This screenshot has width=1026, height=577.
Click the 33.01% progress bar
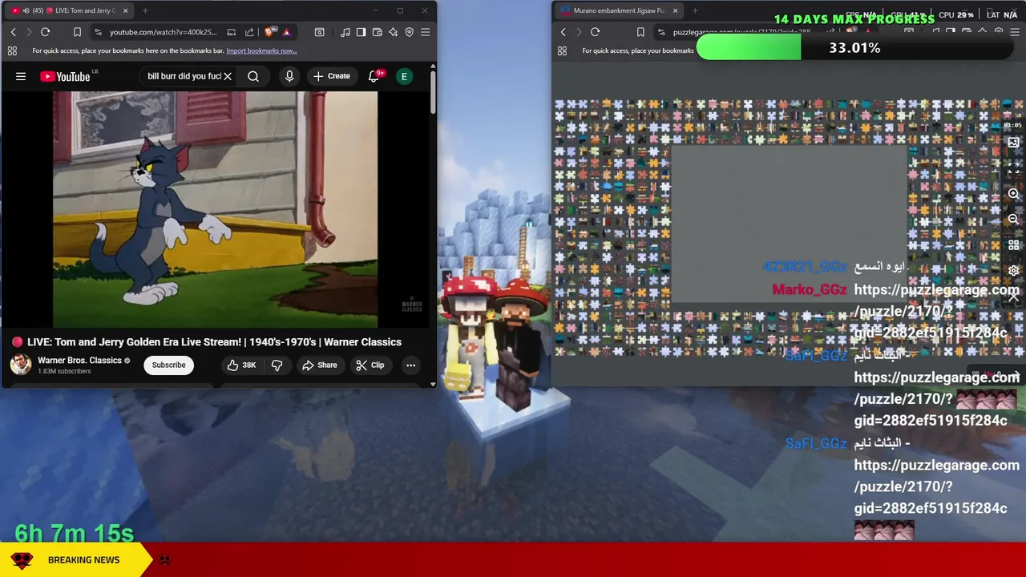point(854,48)
